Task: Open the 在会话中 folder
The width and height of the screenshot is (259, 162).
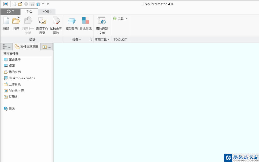Action: pos(12,59)
